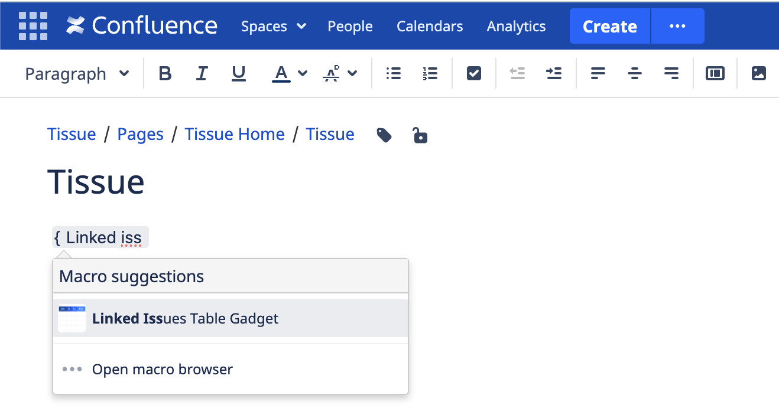The height and width of the screenshot is (418, 779).
Task: Open the text color picker arrow
Action: pyautogui.click(x=303, y=74)
